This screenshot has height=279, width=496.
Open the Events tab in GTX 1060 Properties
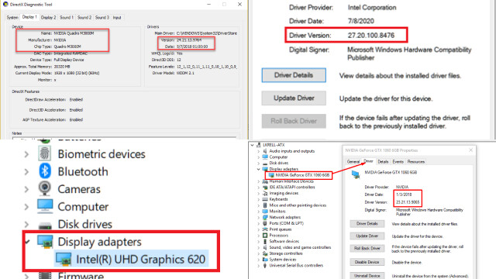398,162
